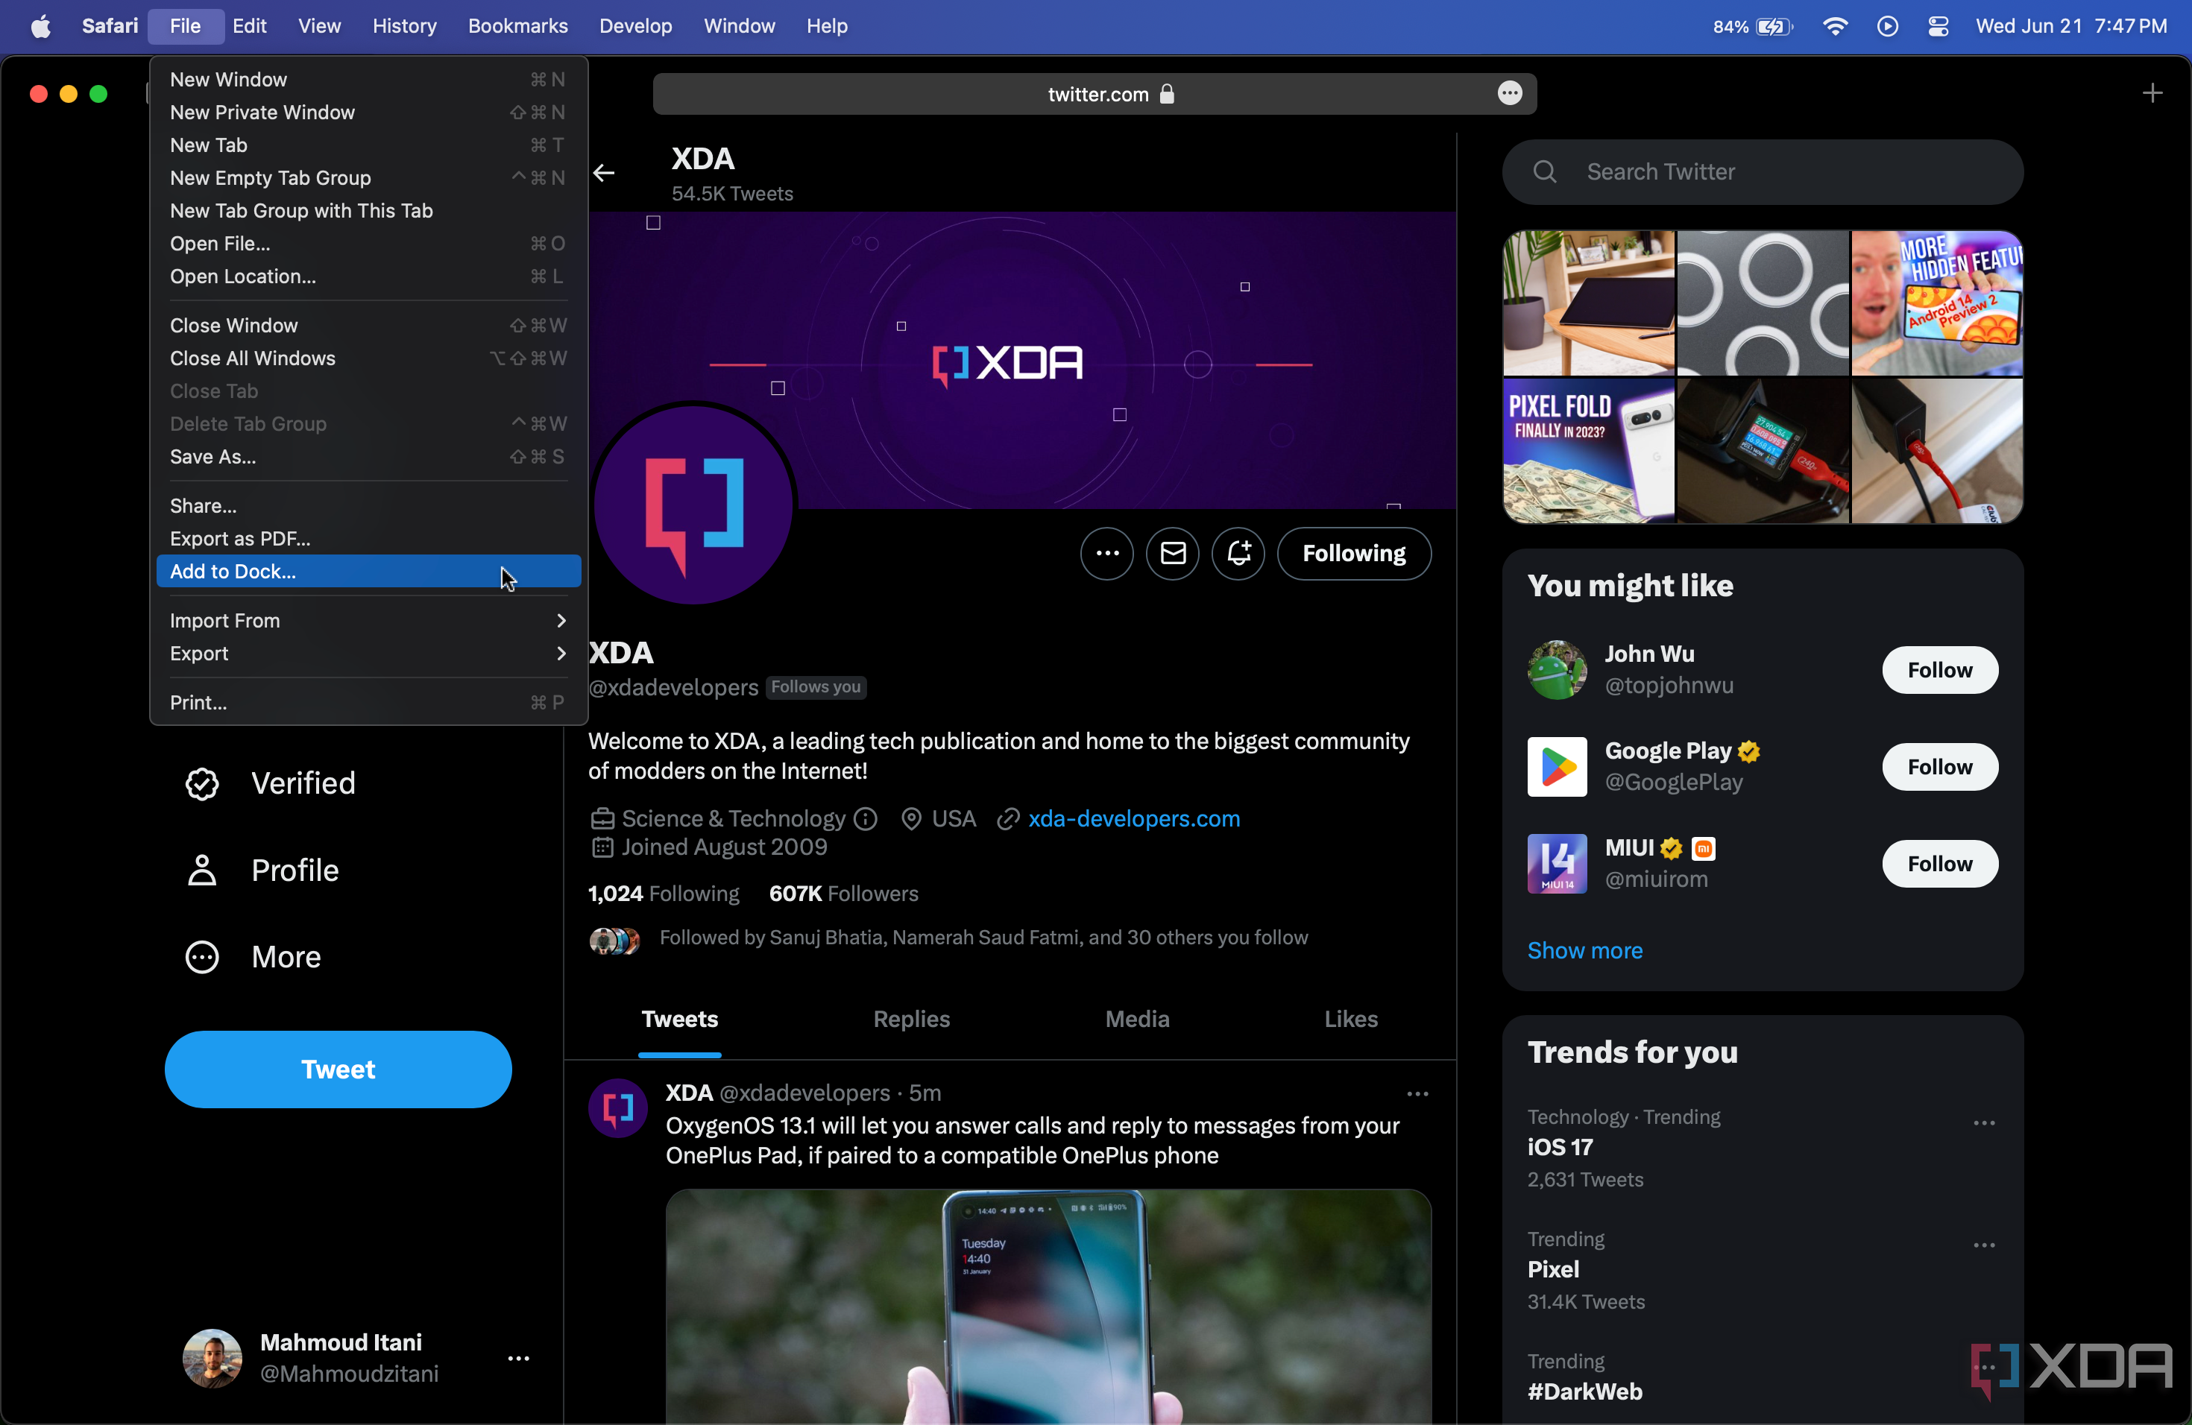Click the More sidebar icon
The width and height of the screenshot is (2192, 1425).
tap(203, 957)
